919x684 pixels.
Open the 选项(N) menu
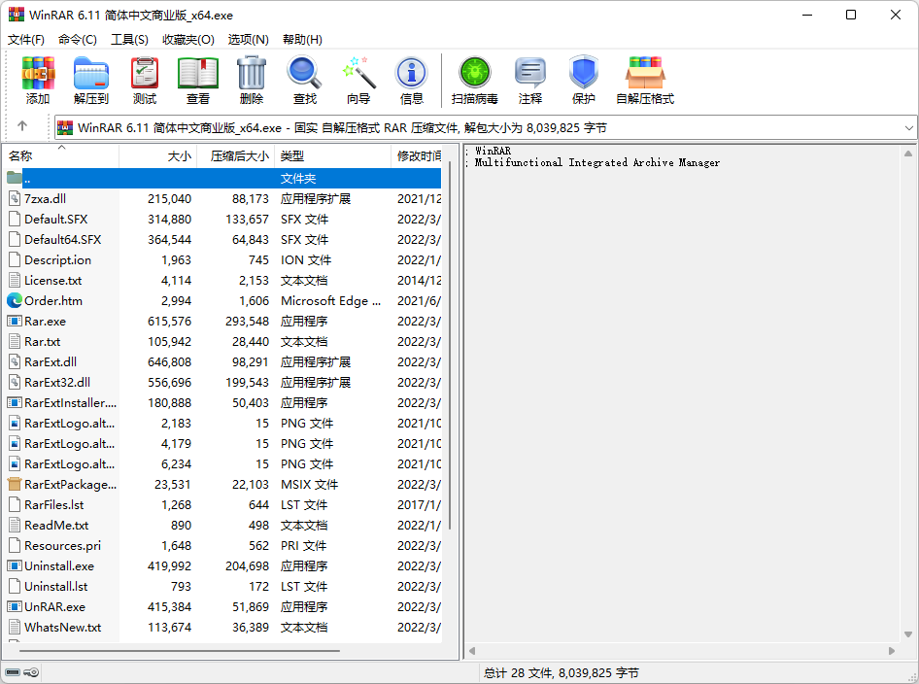tap(248, 40)
